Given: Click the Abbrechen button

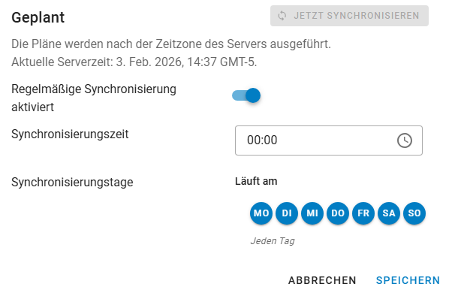Looking at the screenshot, I should (x=322, y=280).
